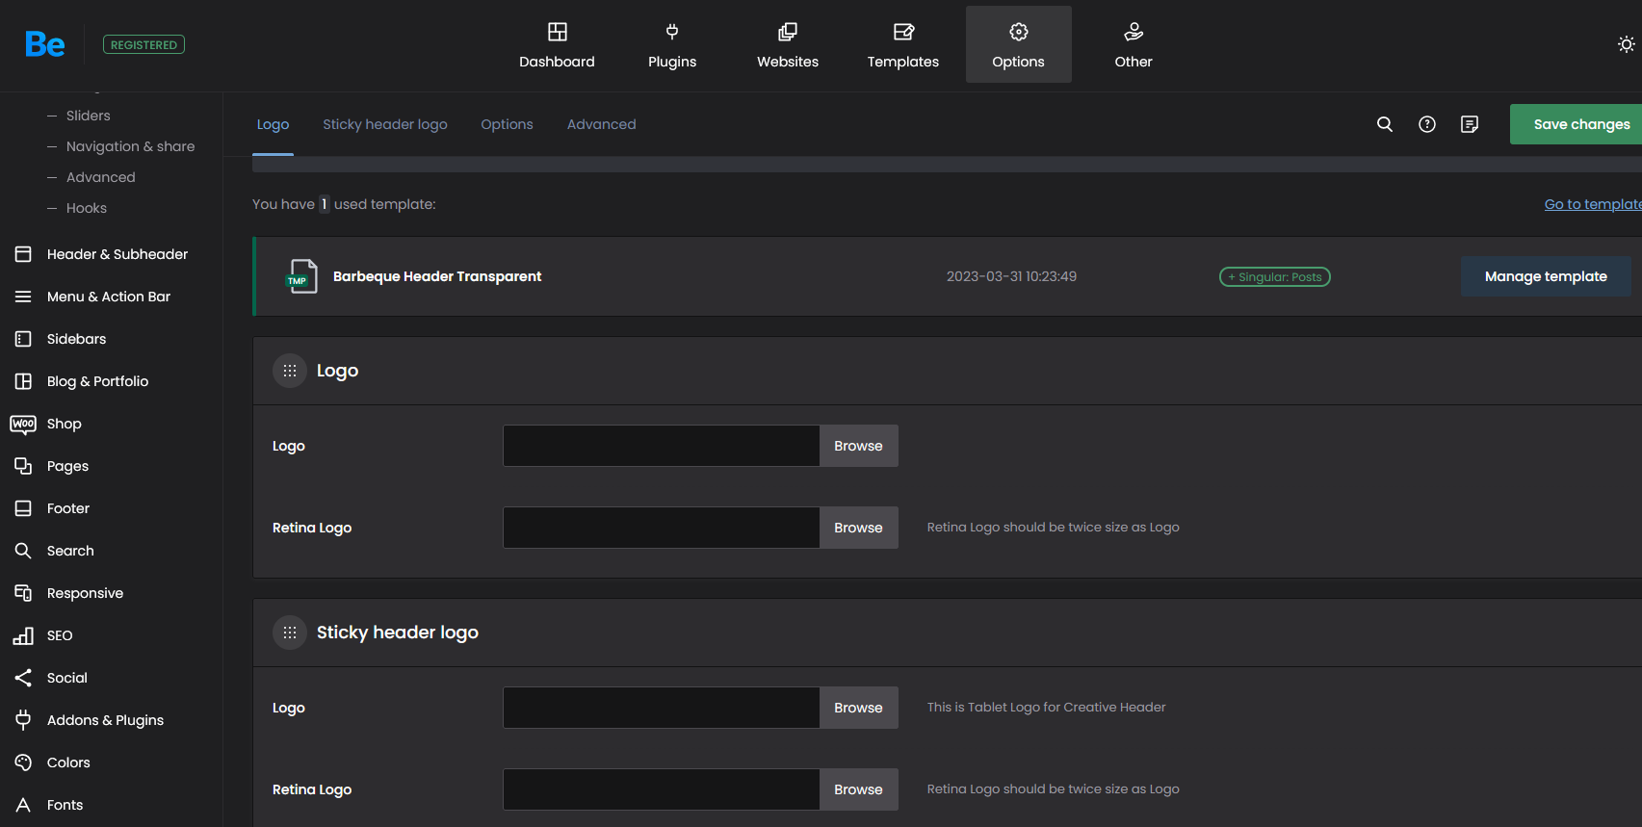Image resolution: width=1642 pixels, height=827 pixels.
Task: Browse for the main Retina Logo image
Action: click(858, 528)
